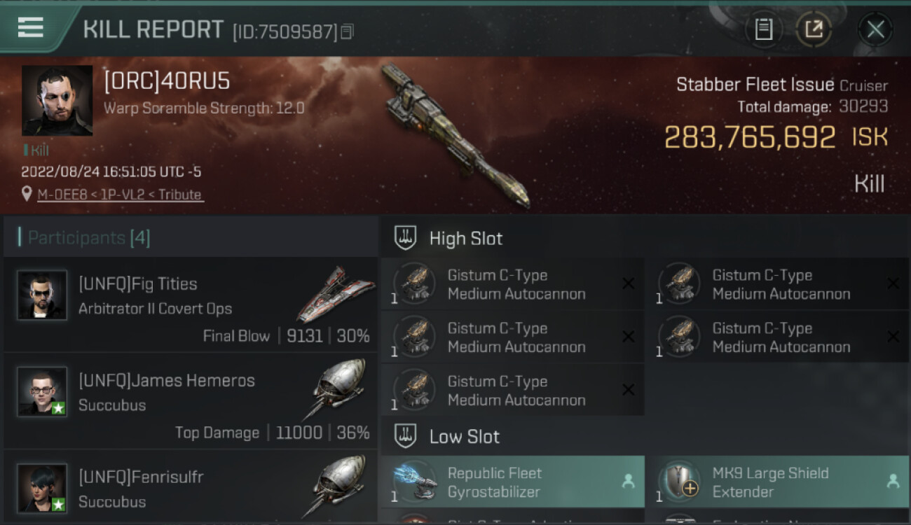Click the location pin icon
The width and height of the screenshot is (911, 525).
tap(27, 194)
